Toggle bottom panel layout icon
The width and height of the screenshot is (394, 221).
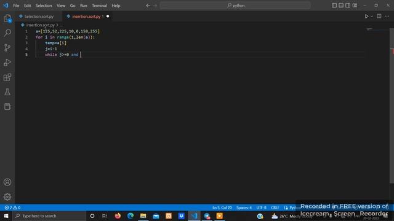(x=341, y=6)
